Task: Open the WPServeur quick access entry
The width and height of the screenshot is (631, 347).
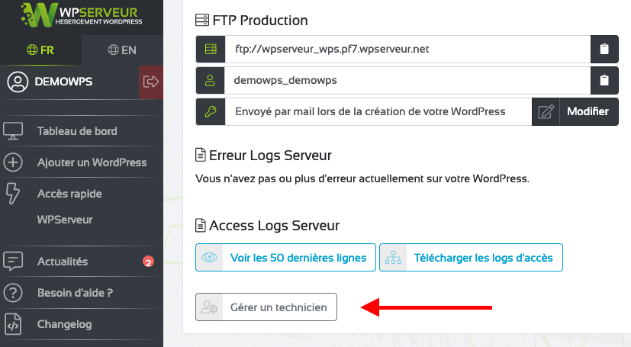Action: click(x=65, y=220)
